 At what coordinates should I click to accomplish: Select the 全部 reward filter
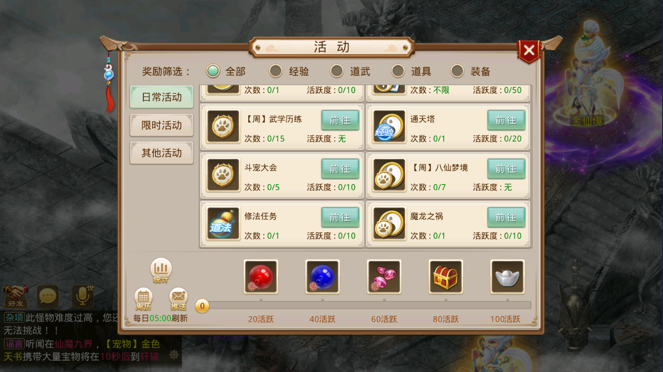click(226, 71)
